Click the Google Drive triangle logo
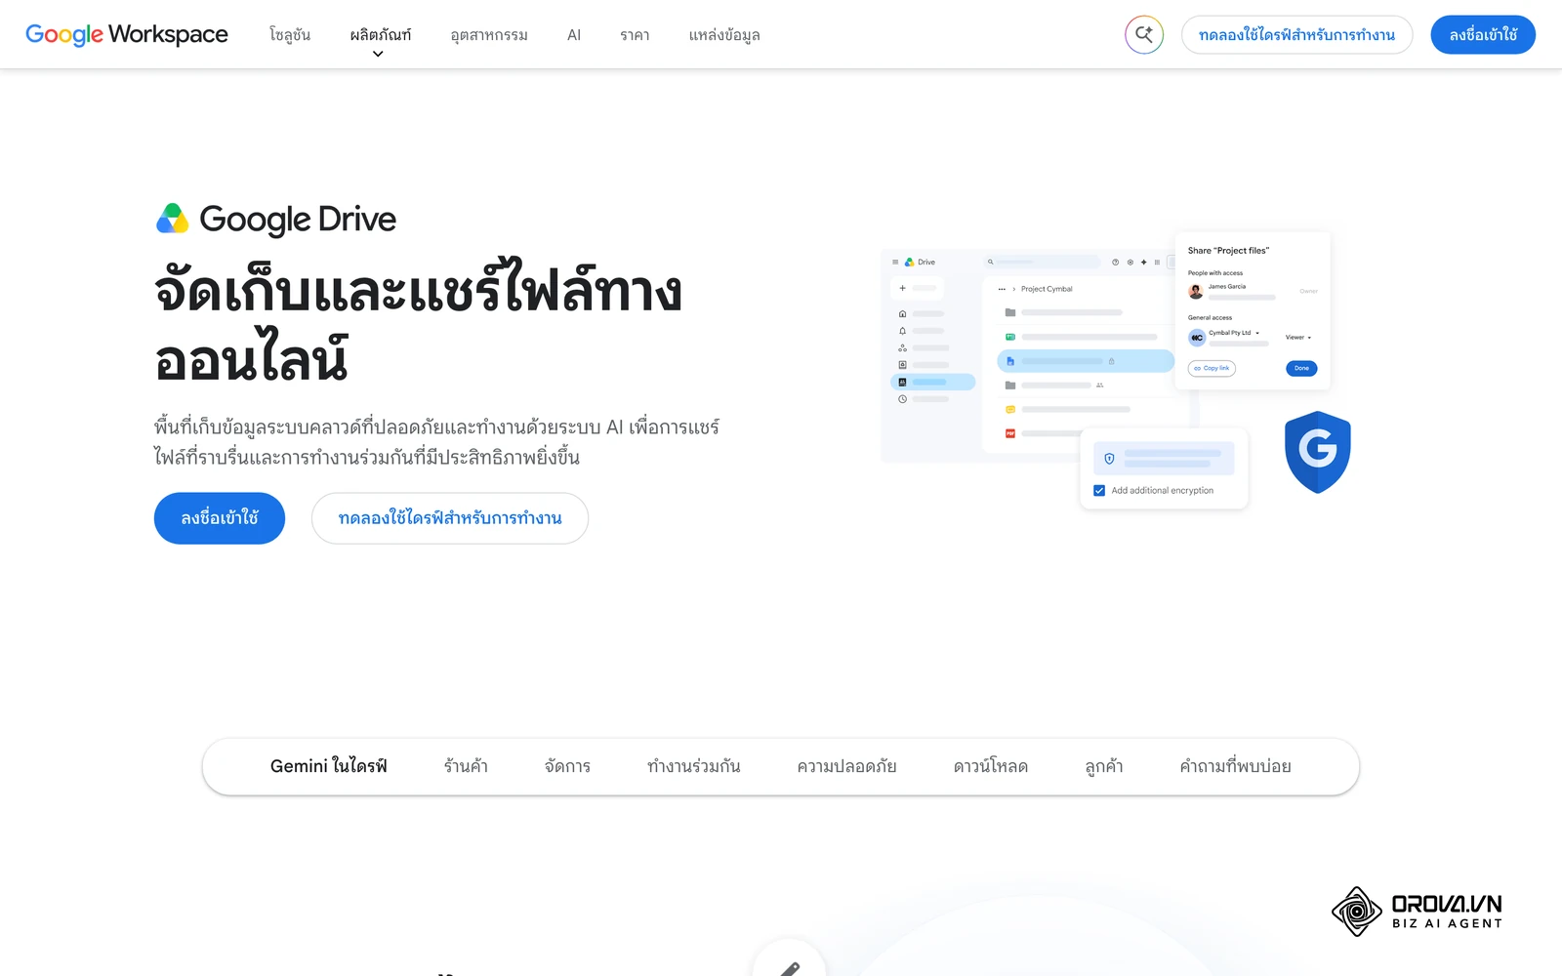 (x=173, y=219)
